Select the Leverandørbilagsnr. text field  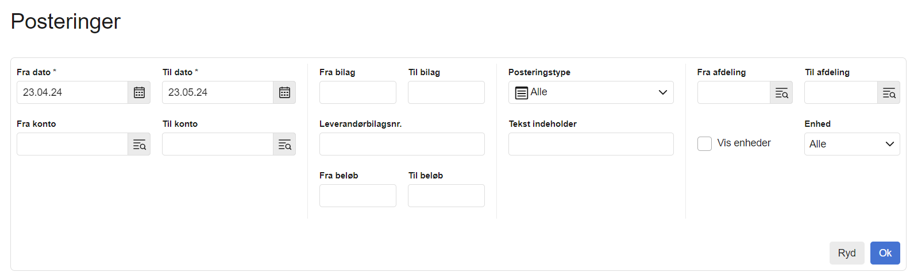pyautogui.click(x=402, y=144)
